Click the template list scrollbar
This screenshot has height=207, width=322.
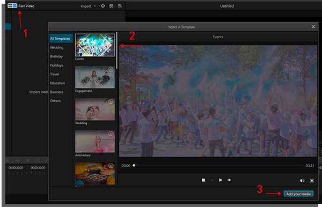click(116, 51)
